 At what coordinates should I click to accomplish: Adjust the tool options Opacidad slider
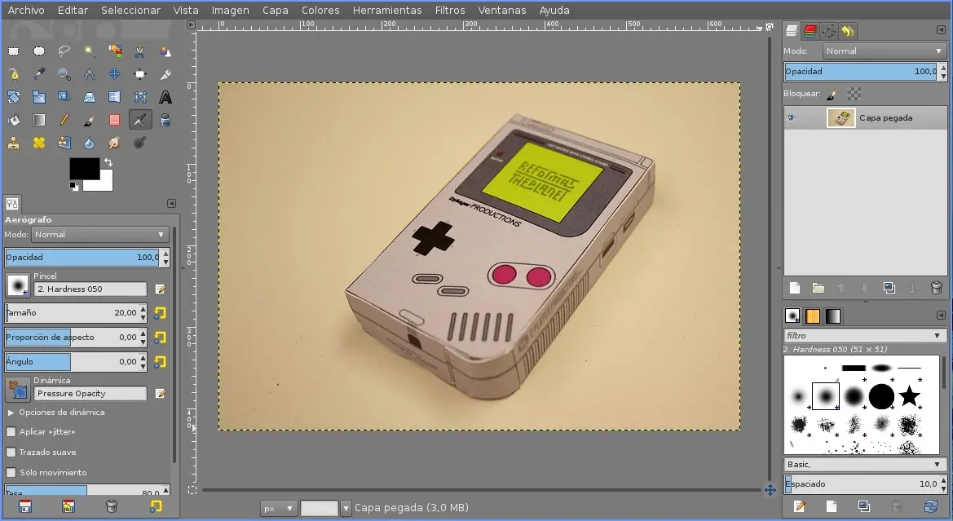(x=82, y=257)
